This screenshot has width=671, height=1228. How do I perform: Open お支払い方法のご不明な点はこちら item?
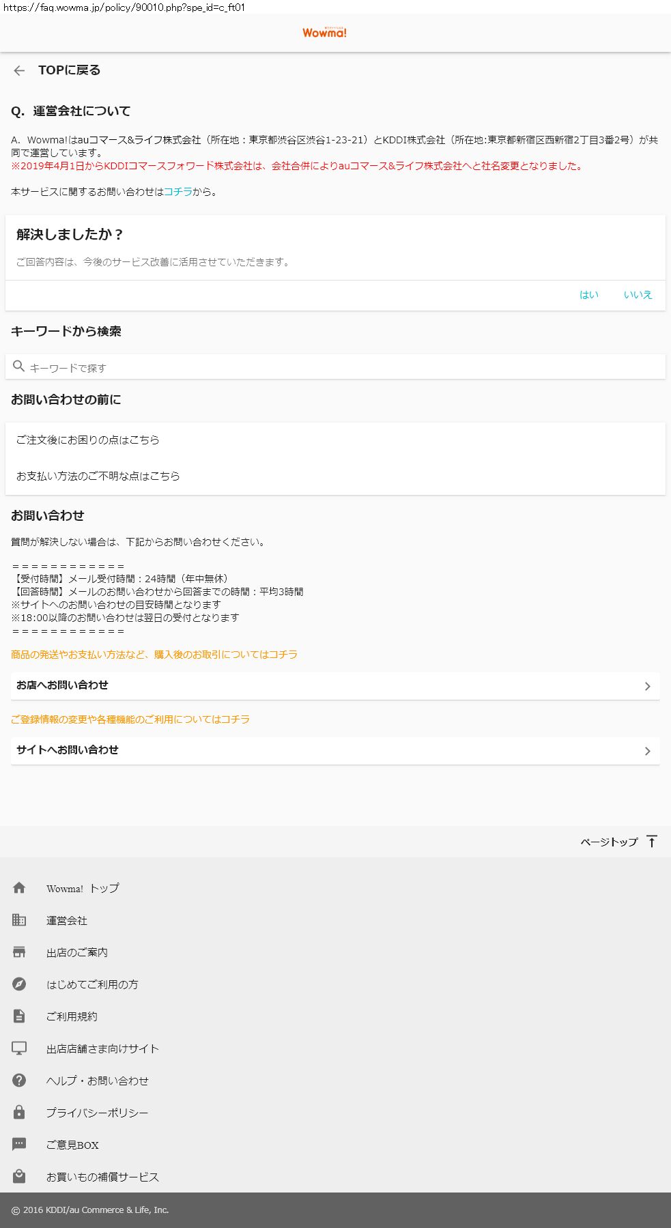click(x=98, y=476)
